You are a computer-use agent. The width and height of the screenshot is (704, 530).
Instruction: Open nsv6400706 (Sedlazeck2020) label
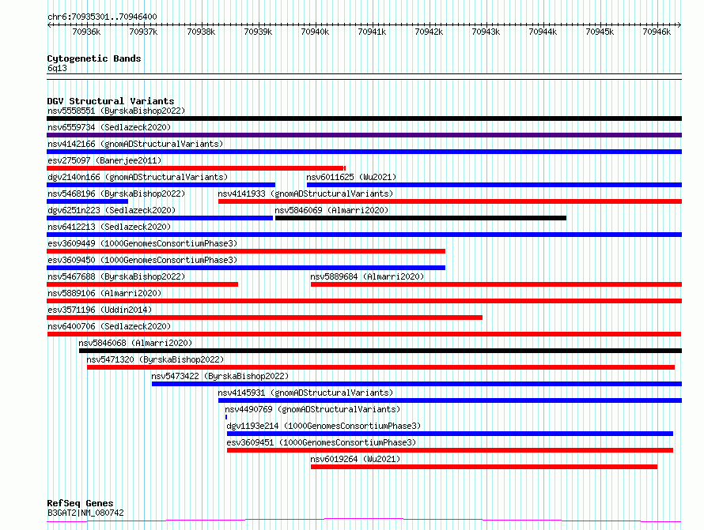coord(109,326)
